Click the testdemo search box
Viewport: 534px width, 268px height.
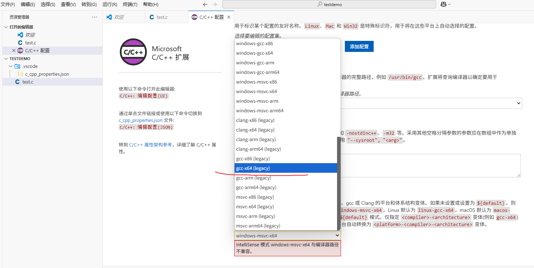(x=329, y=5)
